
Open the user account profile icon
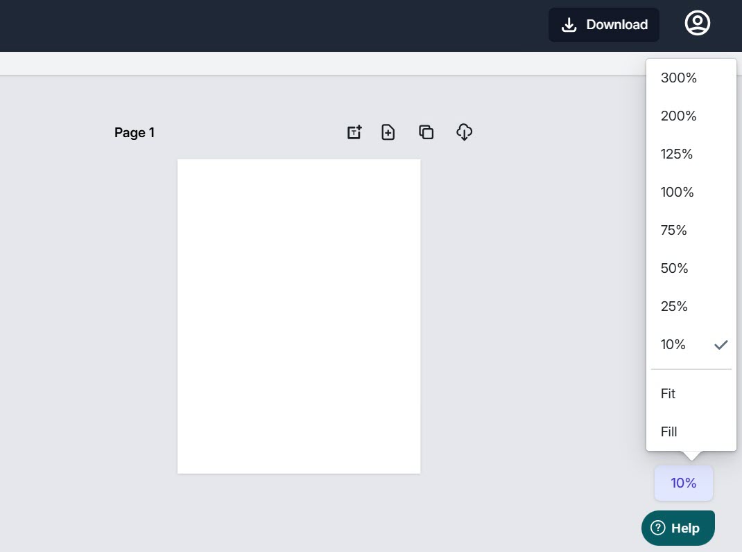pyautogui.click(x=697, y=24)
